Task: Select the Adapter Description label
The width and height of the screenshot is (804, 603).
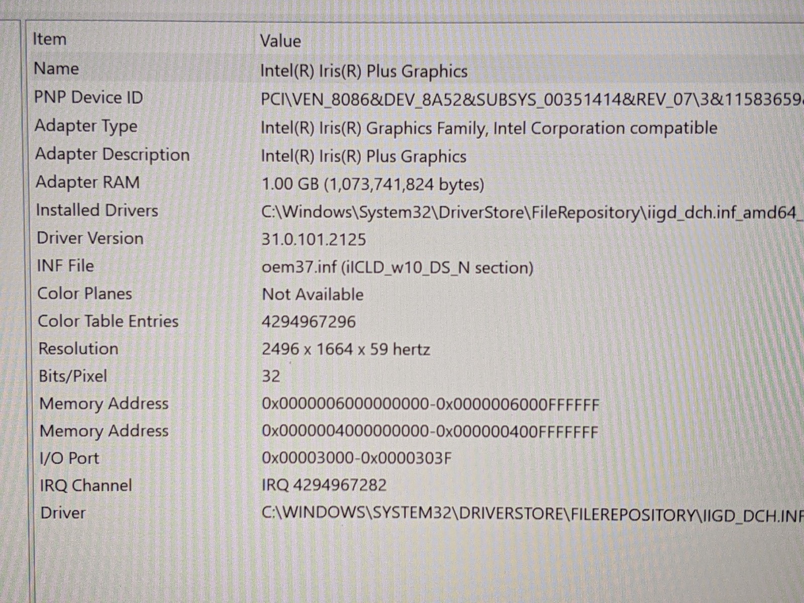Action: pyautogui.click(x=113, y=154)
